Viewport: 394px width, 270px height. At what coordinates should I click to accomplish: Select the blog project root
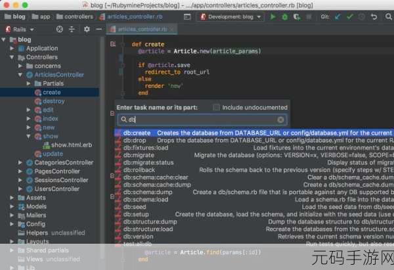click(x=24, y=39)
